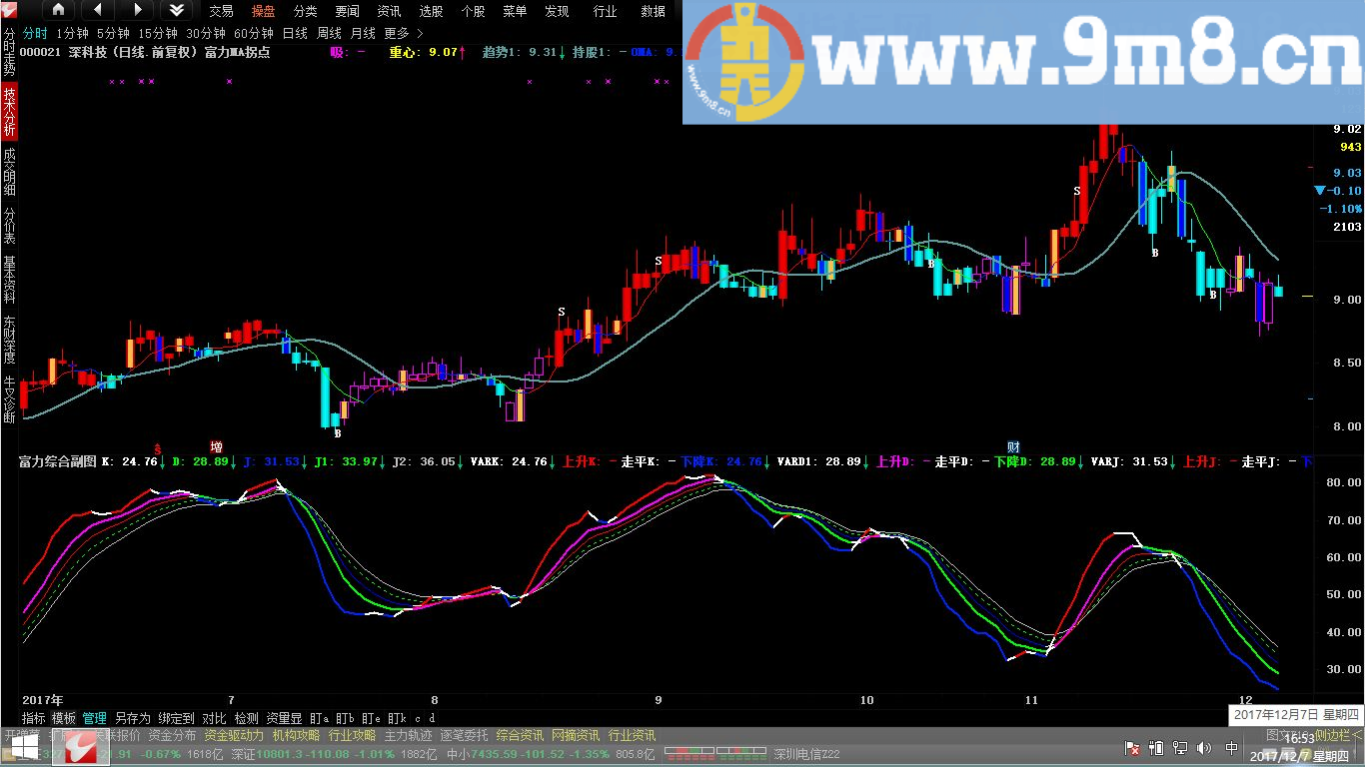Click the red app logo in top-left corner
The width and height of the screenshot is (1365, 767).
pos(11,10)
